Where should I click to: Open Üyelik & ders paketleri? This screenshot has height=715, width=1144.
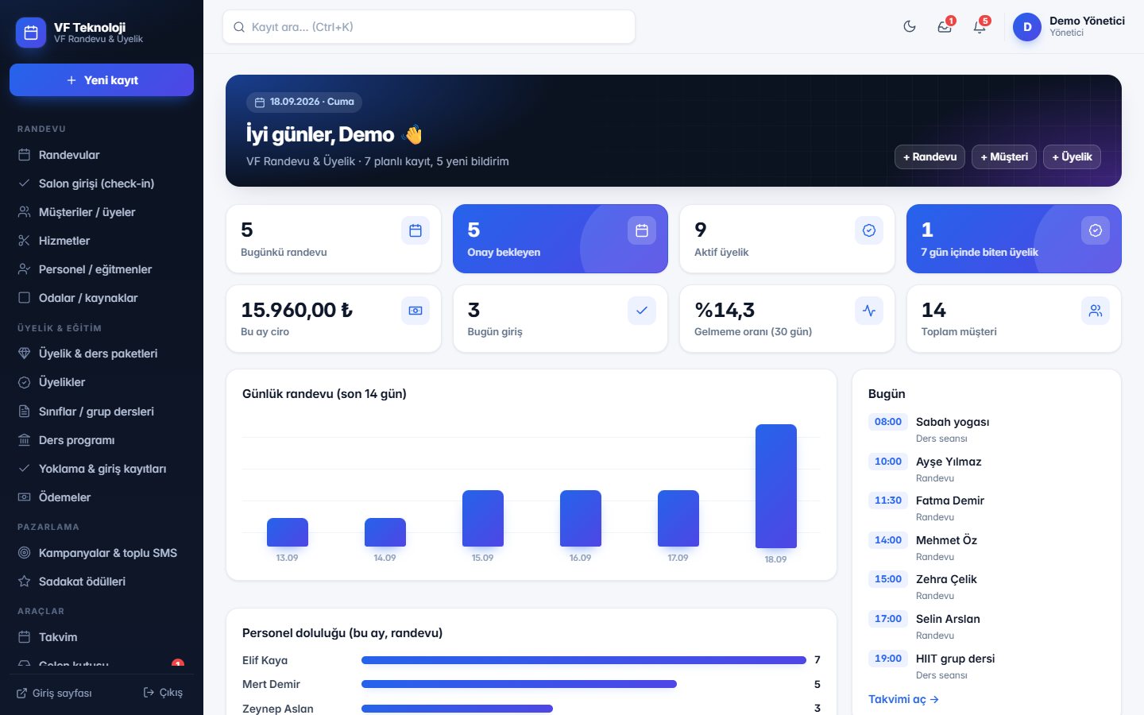point(102,354)
